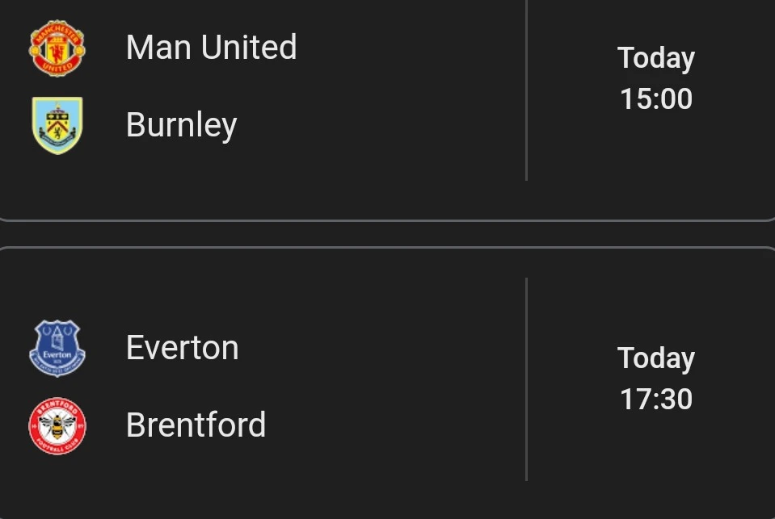Screen dimensions: 775x519
Task: Click the top border of the Everton card
Action: (388, 248)
